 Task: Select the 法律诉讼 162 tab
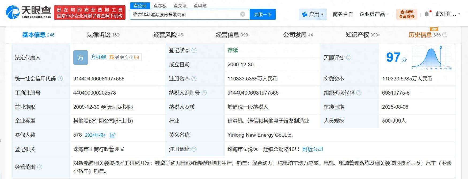click(103, 35)
